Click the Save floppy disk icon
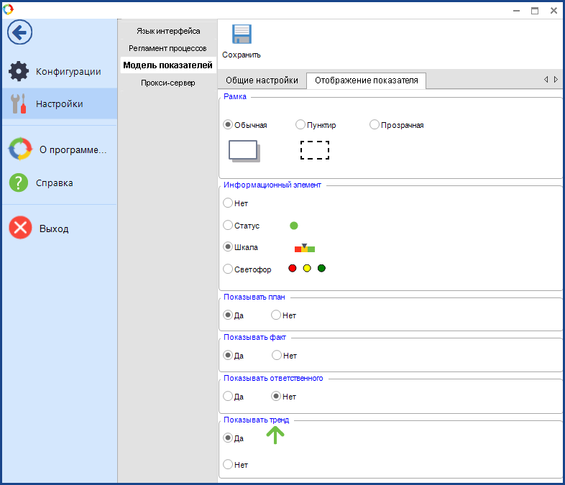This screenshot has width=565, height=485. coord(242,36)
